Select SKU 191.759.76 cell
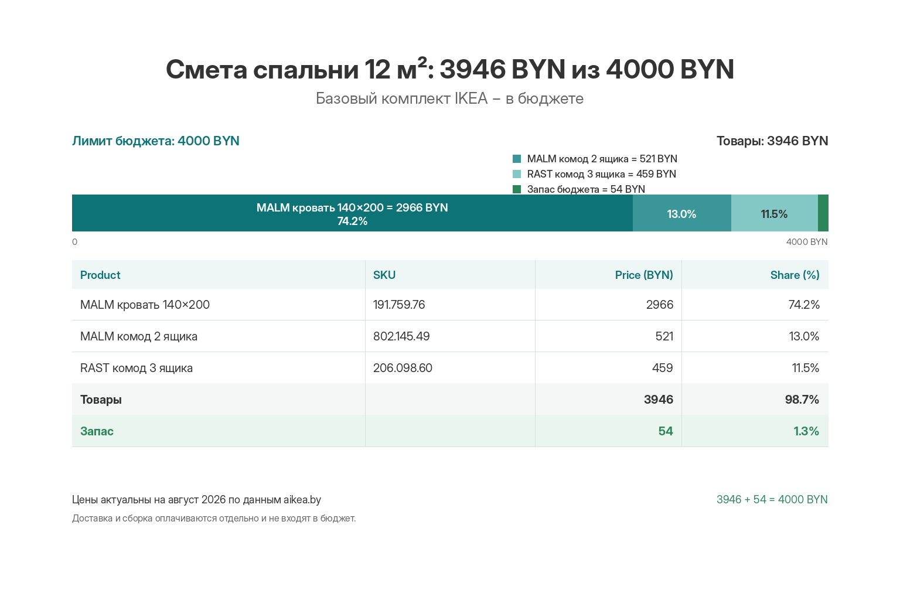 (x=450, y=305)
